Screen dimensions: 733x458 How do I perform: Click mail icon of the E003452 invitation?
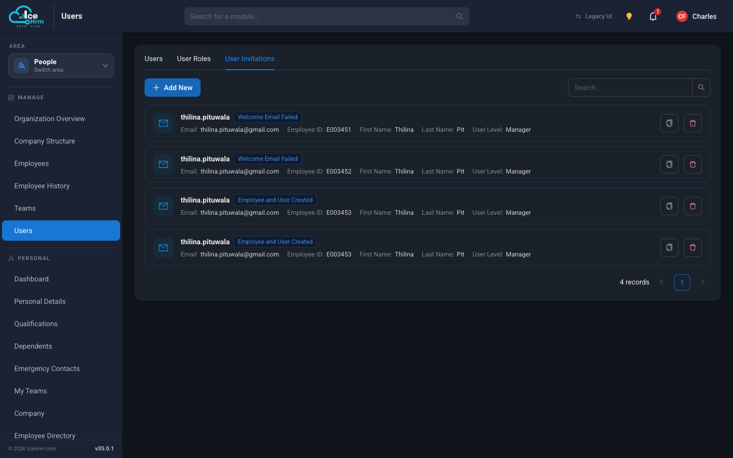tap(163, 164)
